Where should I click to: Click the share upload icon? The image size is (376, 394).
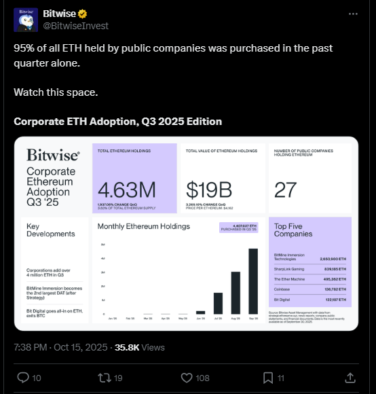click(x=350, y=378)
